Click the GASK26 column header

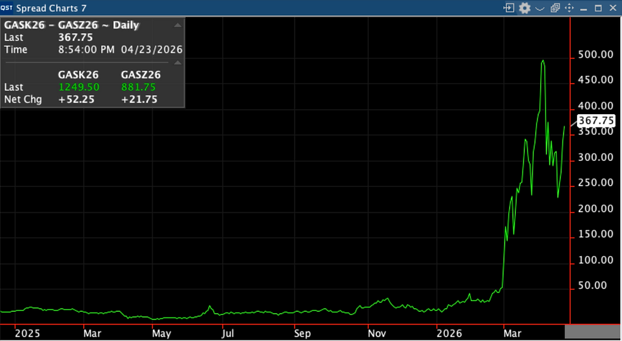pos(78,74)
